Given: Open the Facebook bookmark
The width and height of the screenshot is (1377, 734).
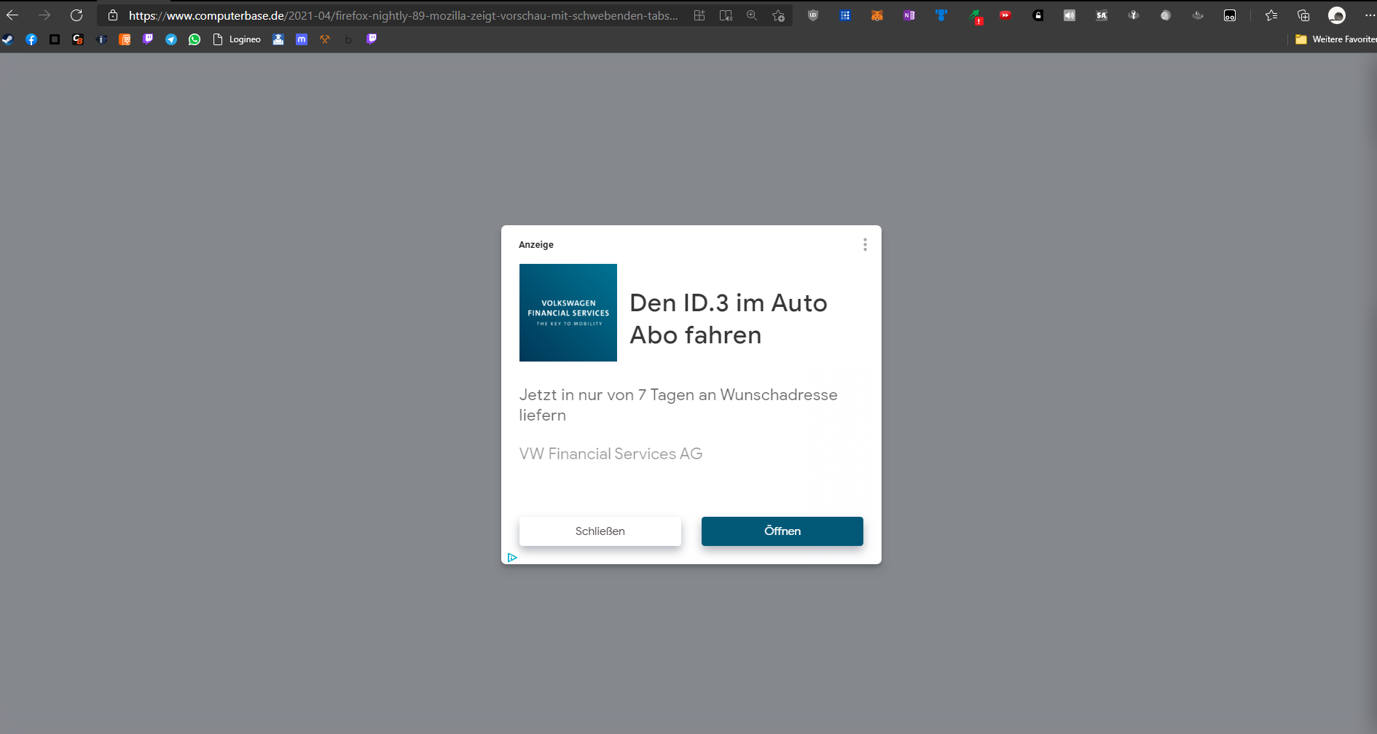Looking at the screenshot, I should (31, 39).
